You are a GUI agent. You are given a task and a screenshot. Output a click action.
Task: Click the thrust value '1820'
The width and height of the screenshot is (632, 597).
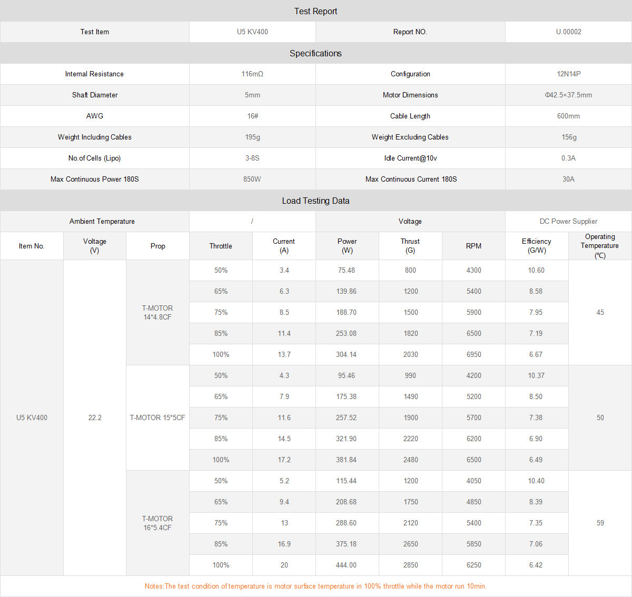(x=410, y=333)
